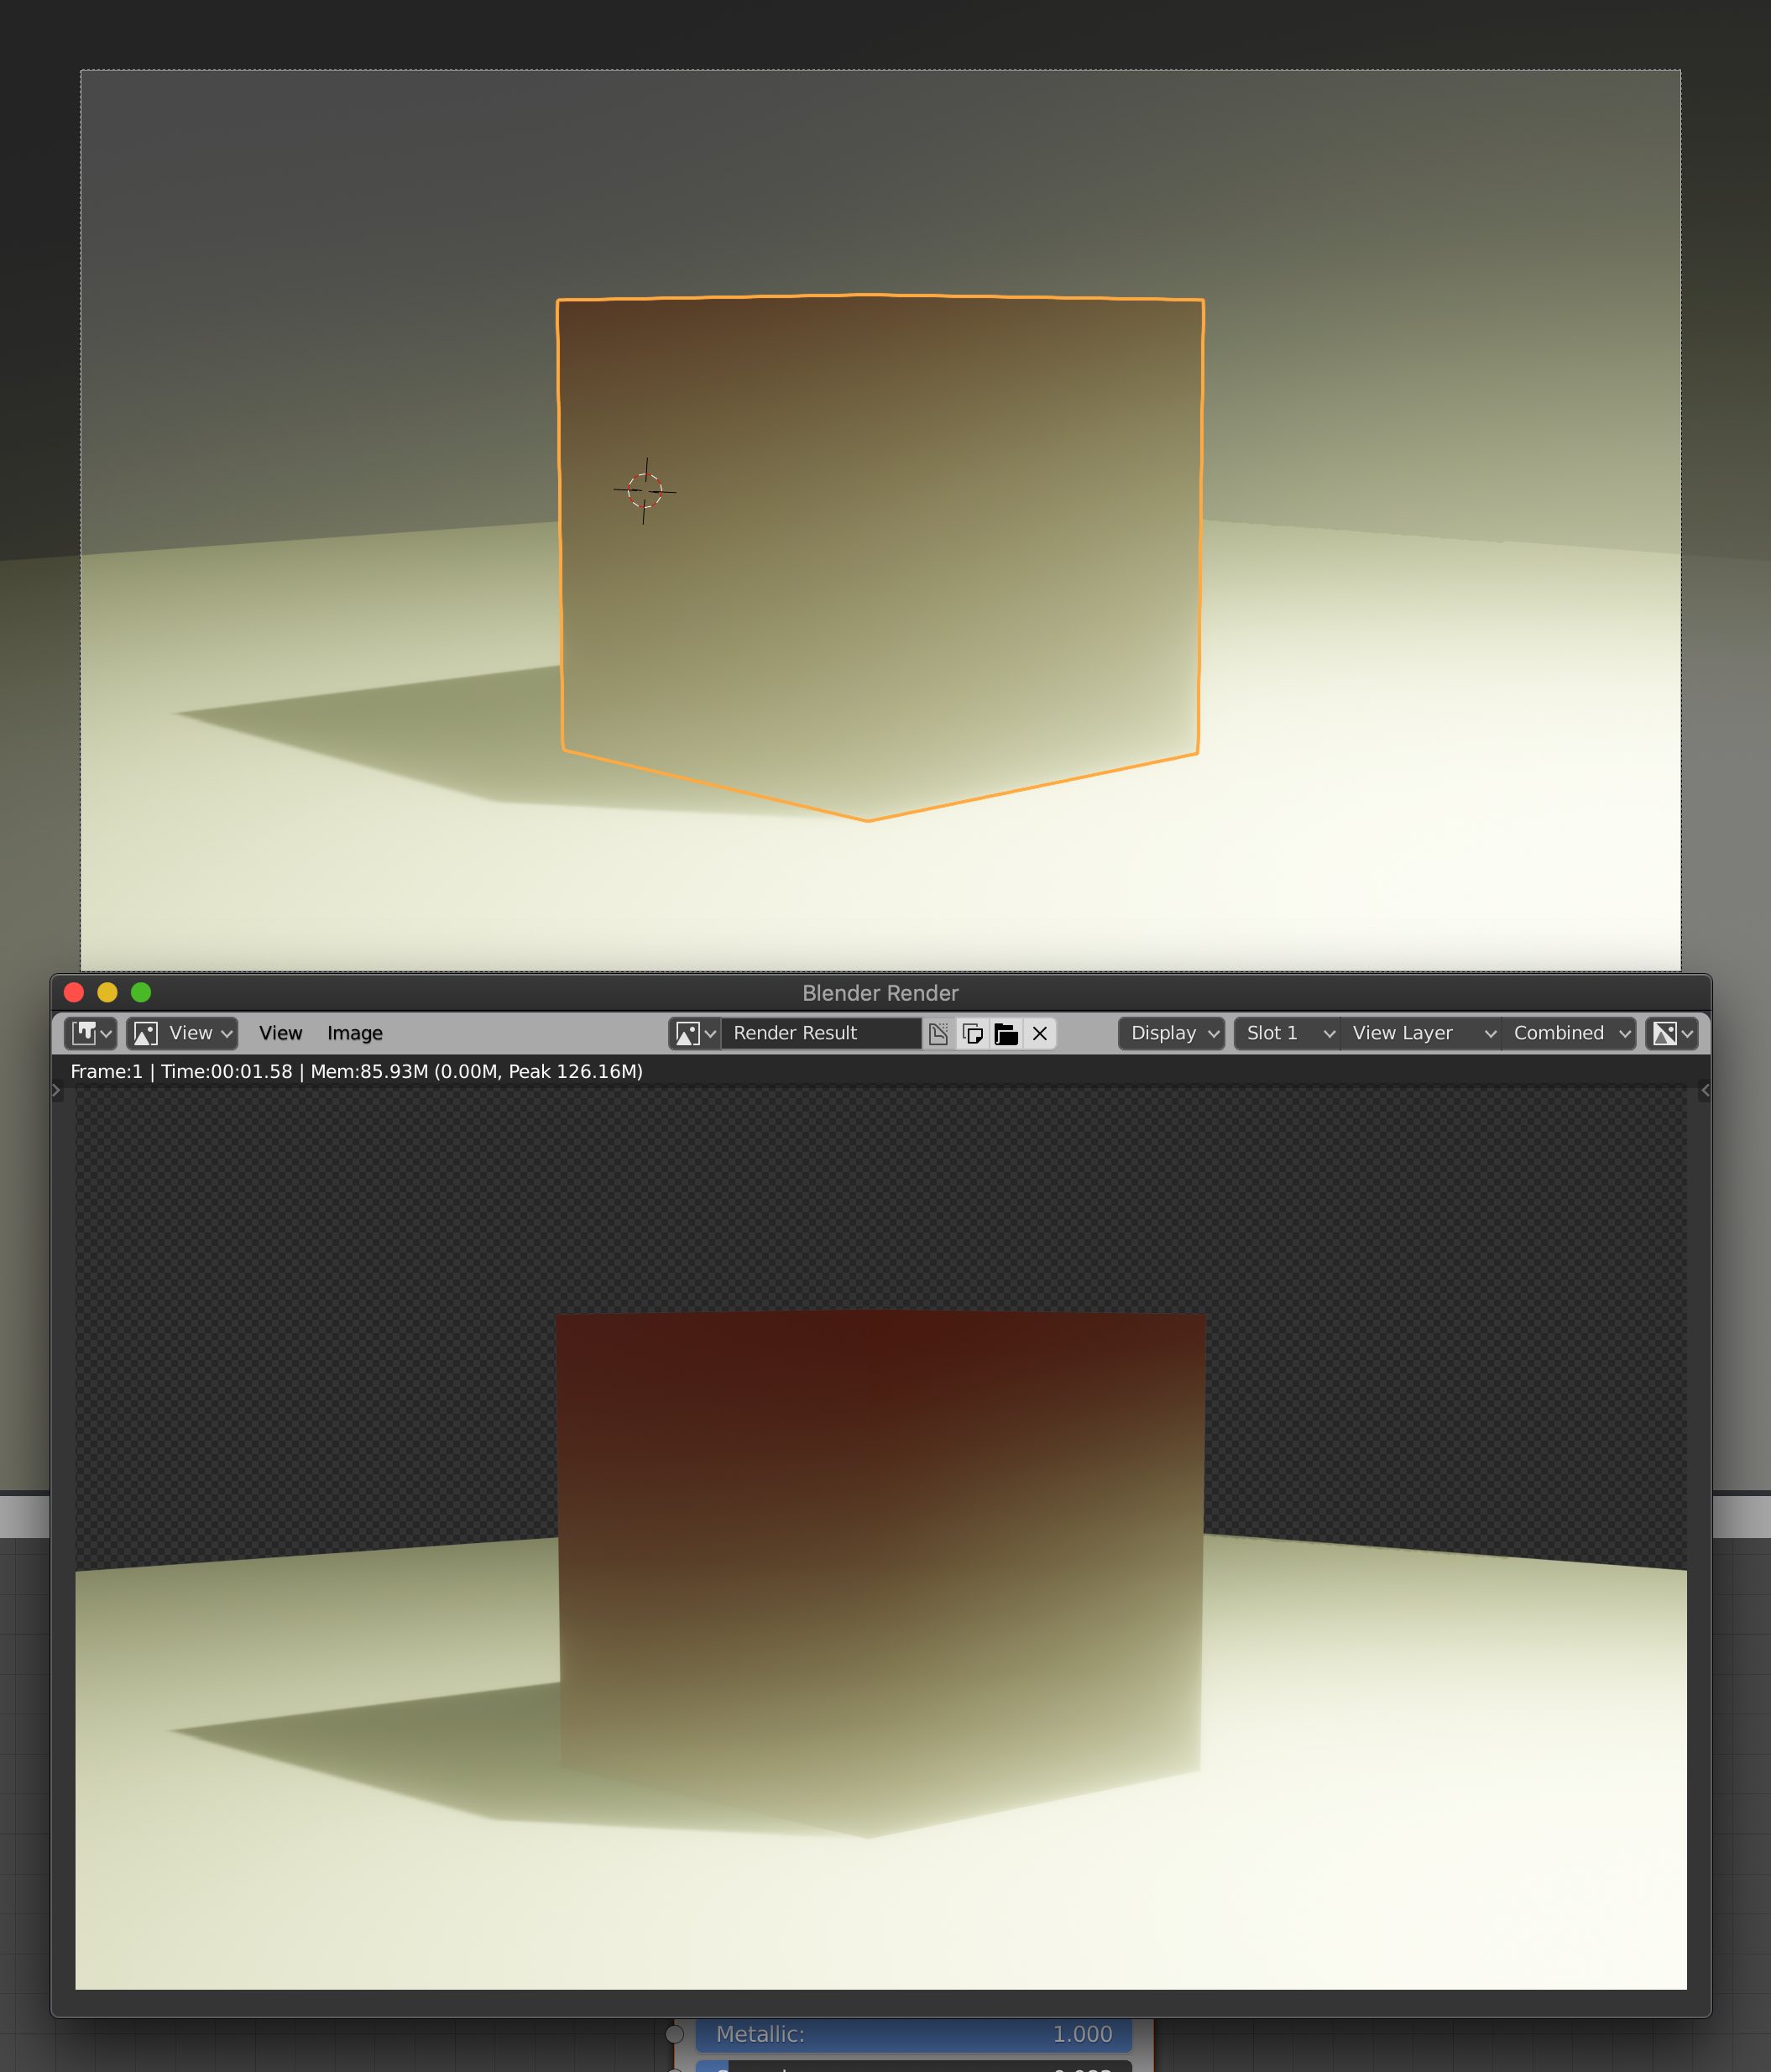Open the editor type selector in render window

coord(91,1033)
